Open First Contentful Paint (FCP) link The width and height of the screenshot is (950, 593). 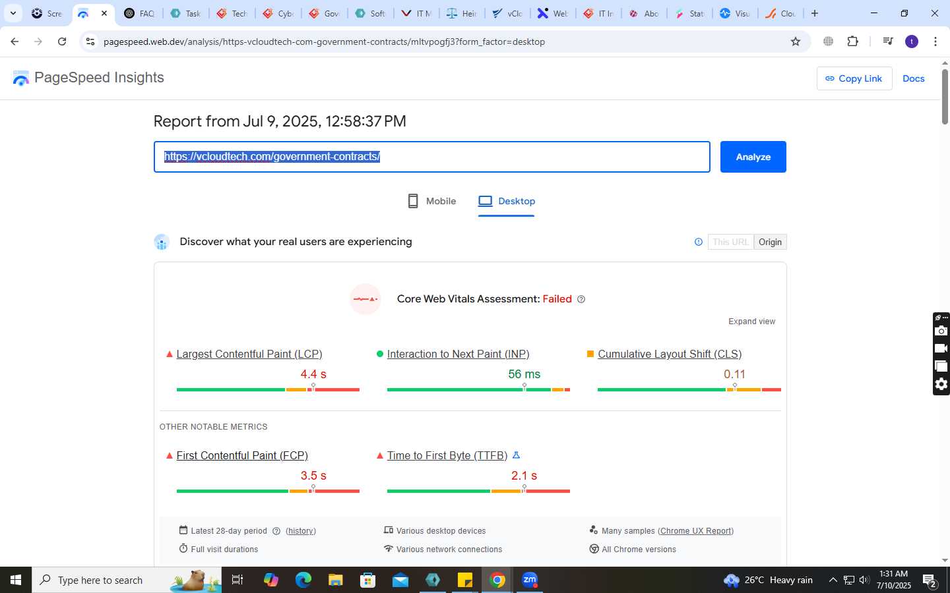click(x=242, y=455)
